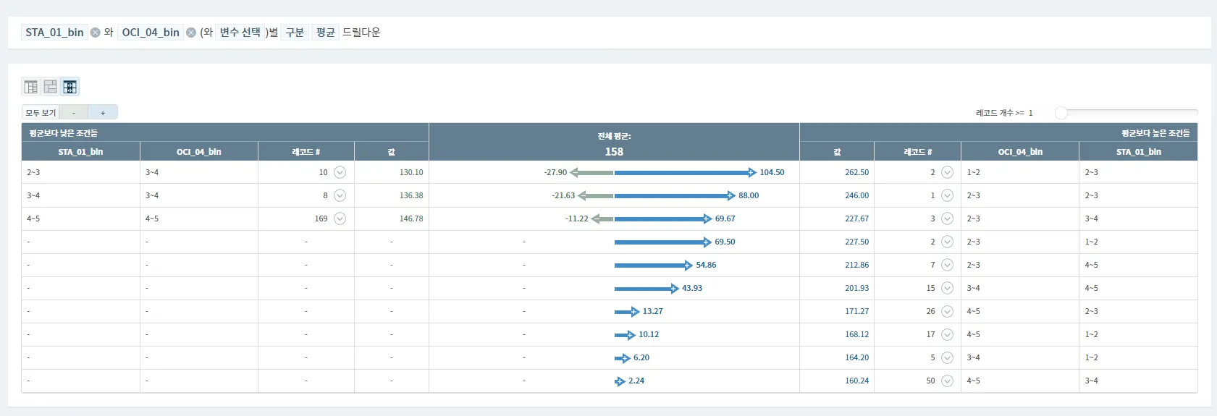1217x416 pixels.
Task: Click the 모두 보기 button
Action: [x=41, y=113]
